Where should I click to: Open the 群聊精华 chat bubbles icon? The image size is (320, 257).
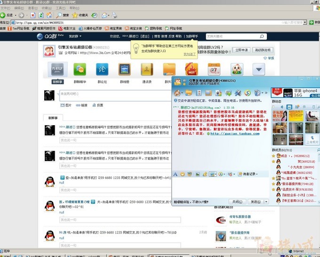(80, 69)
